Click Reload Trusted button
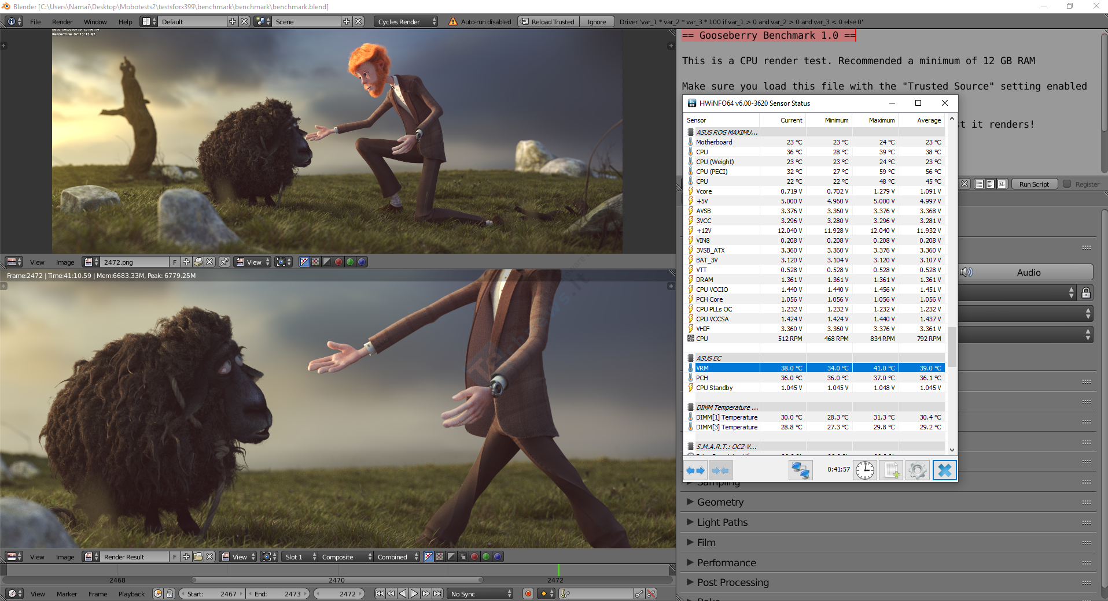Image resolution: width=1108 pixels, height=601 pixels. point(547,21)
